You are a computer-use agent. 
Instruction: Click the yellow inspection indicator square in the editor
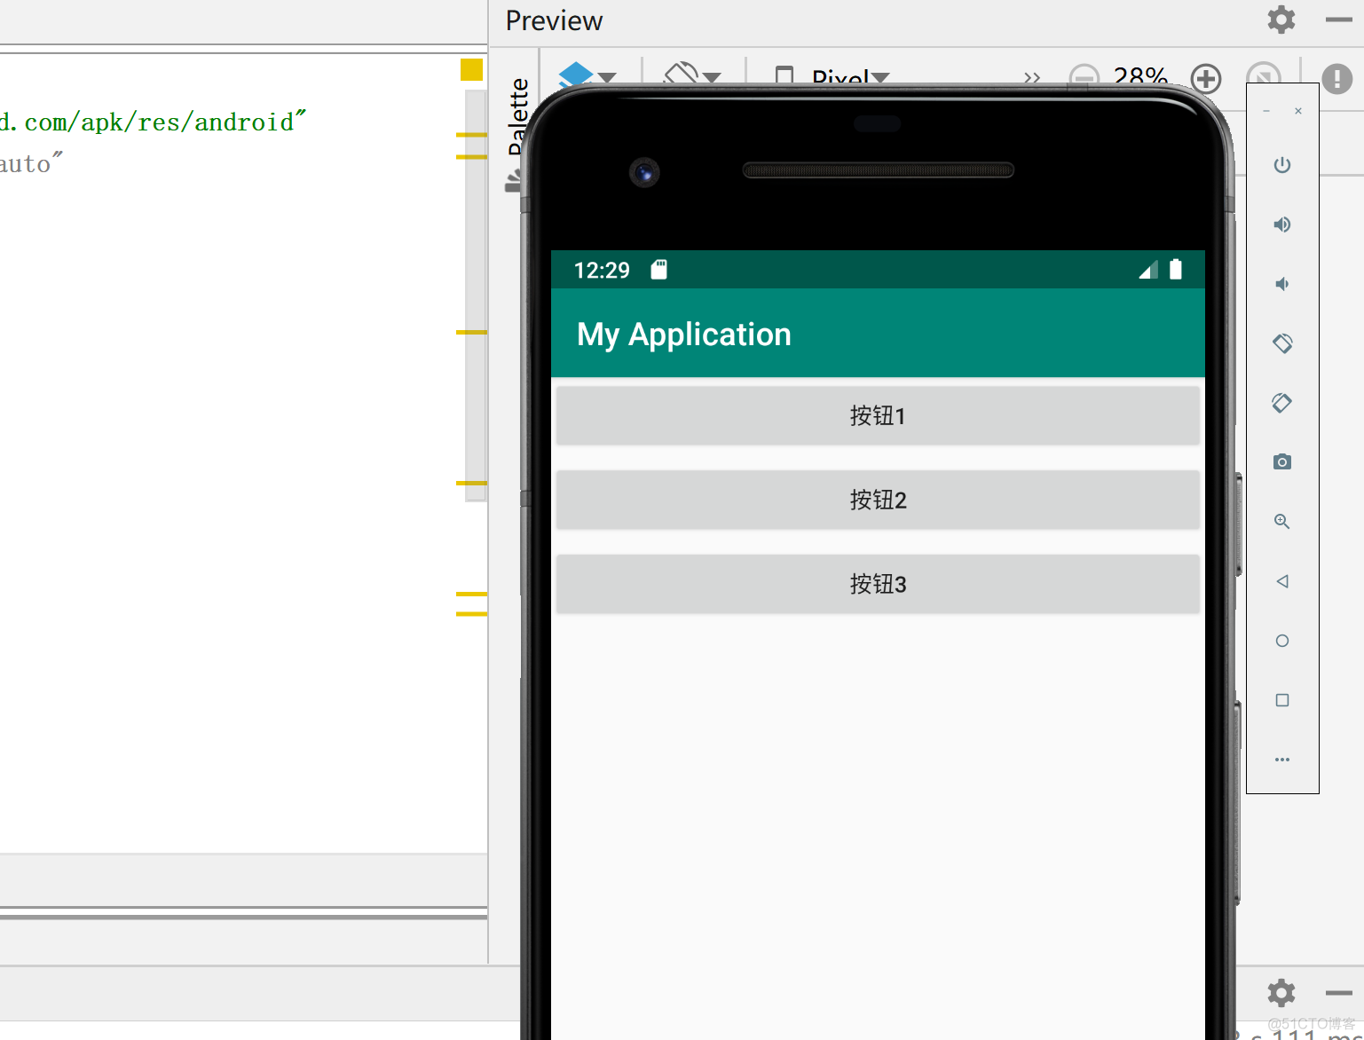(471, 69)
